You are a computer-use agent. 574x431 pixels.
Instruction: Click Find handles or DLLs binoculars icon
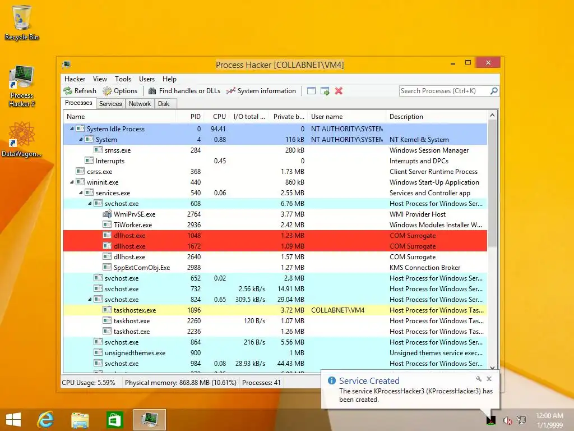pyautogui.click(x=152, y=91)
